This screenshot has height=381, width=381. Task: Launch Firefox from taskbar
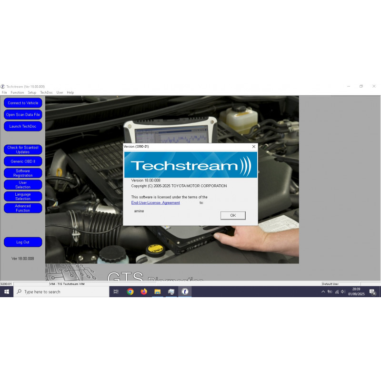click(x=144, y=291)
